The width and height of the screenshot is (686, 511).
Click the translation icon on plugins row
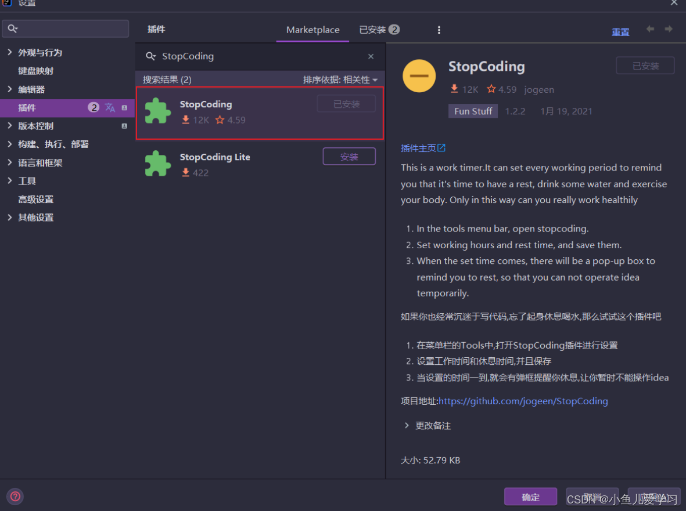pos(110,107)
